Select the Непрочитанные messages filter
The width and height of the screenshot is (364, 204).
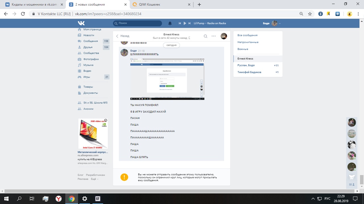(x=248, y=42)
